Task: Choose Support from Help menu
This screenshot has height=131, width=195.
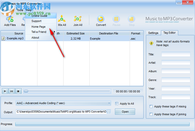Action: [41, 21]
